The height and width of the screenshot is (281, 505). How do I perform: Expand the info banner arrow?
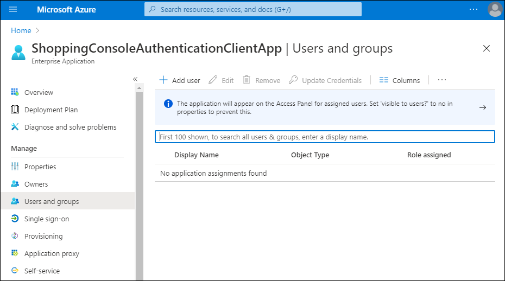coord(482,107)
